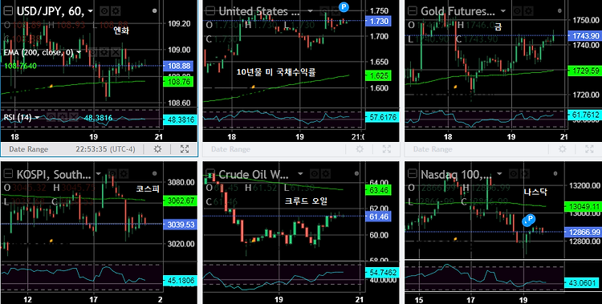Click Crude Oil market status dot
The height and width of the screenshot is (304, 602).
pos(356,174)
